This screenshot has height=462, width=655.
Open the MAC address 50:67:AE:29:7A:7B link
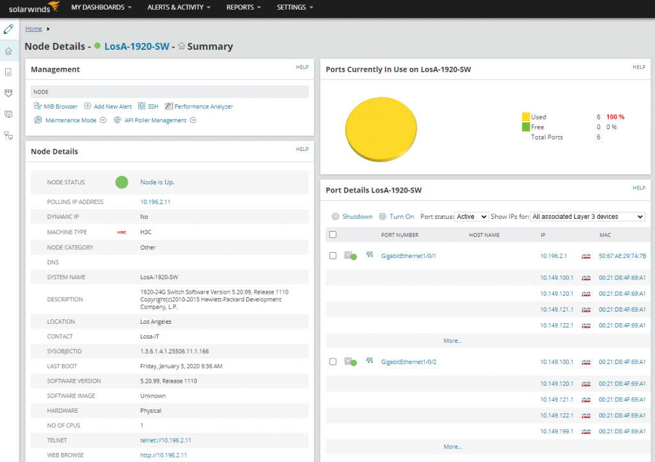coord(622,256)
